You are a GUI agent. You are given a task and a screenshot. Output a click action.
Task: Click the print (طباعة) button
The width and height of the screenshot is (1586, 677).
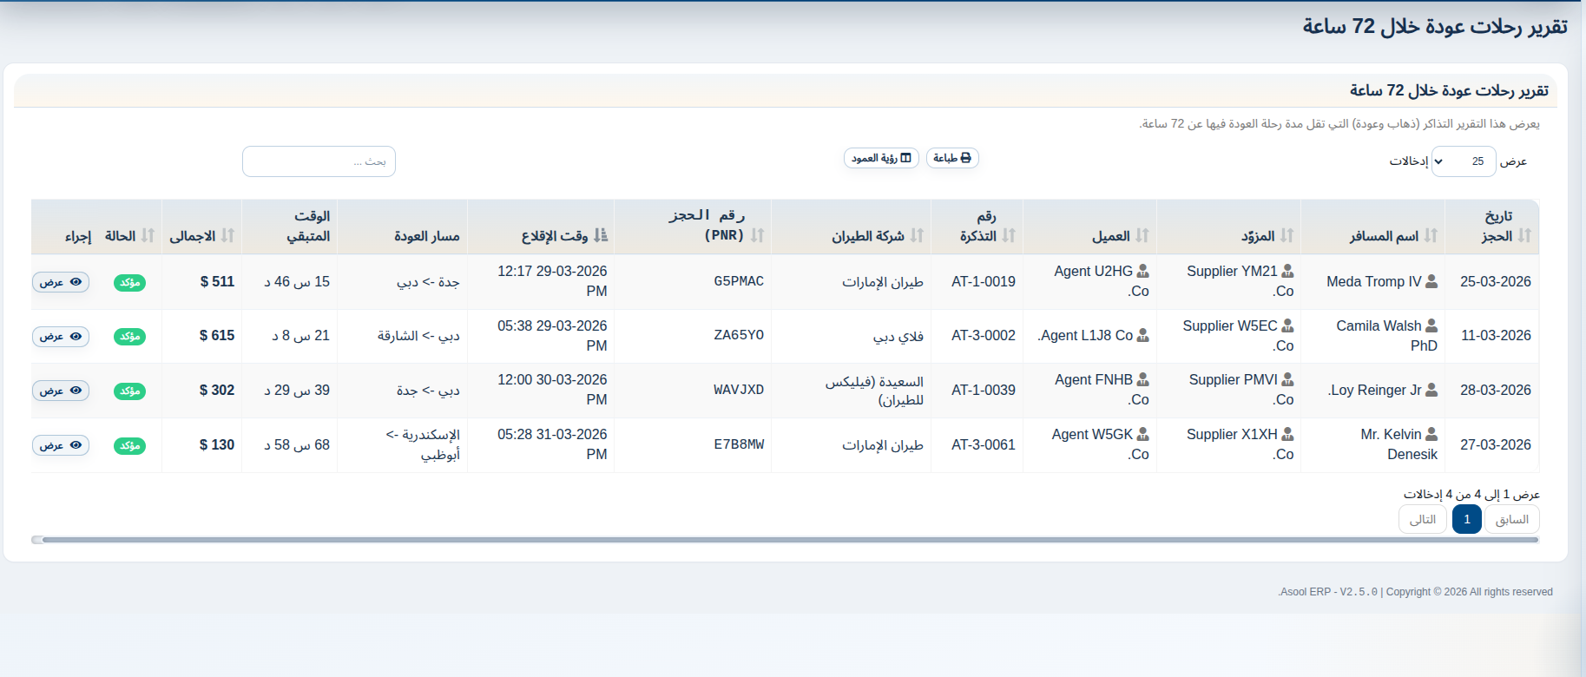[952, 158]
